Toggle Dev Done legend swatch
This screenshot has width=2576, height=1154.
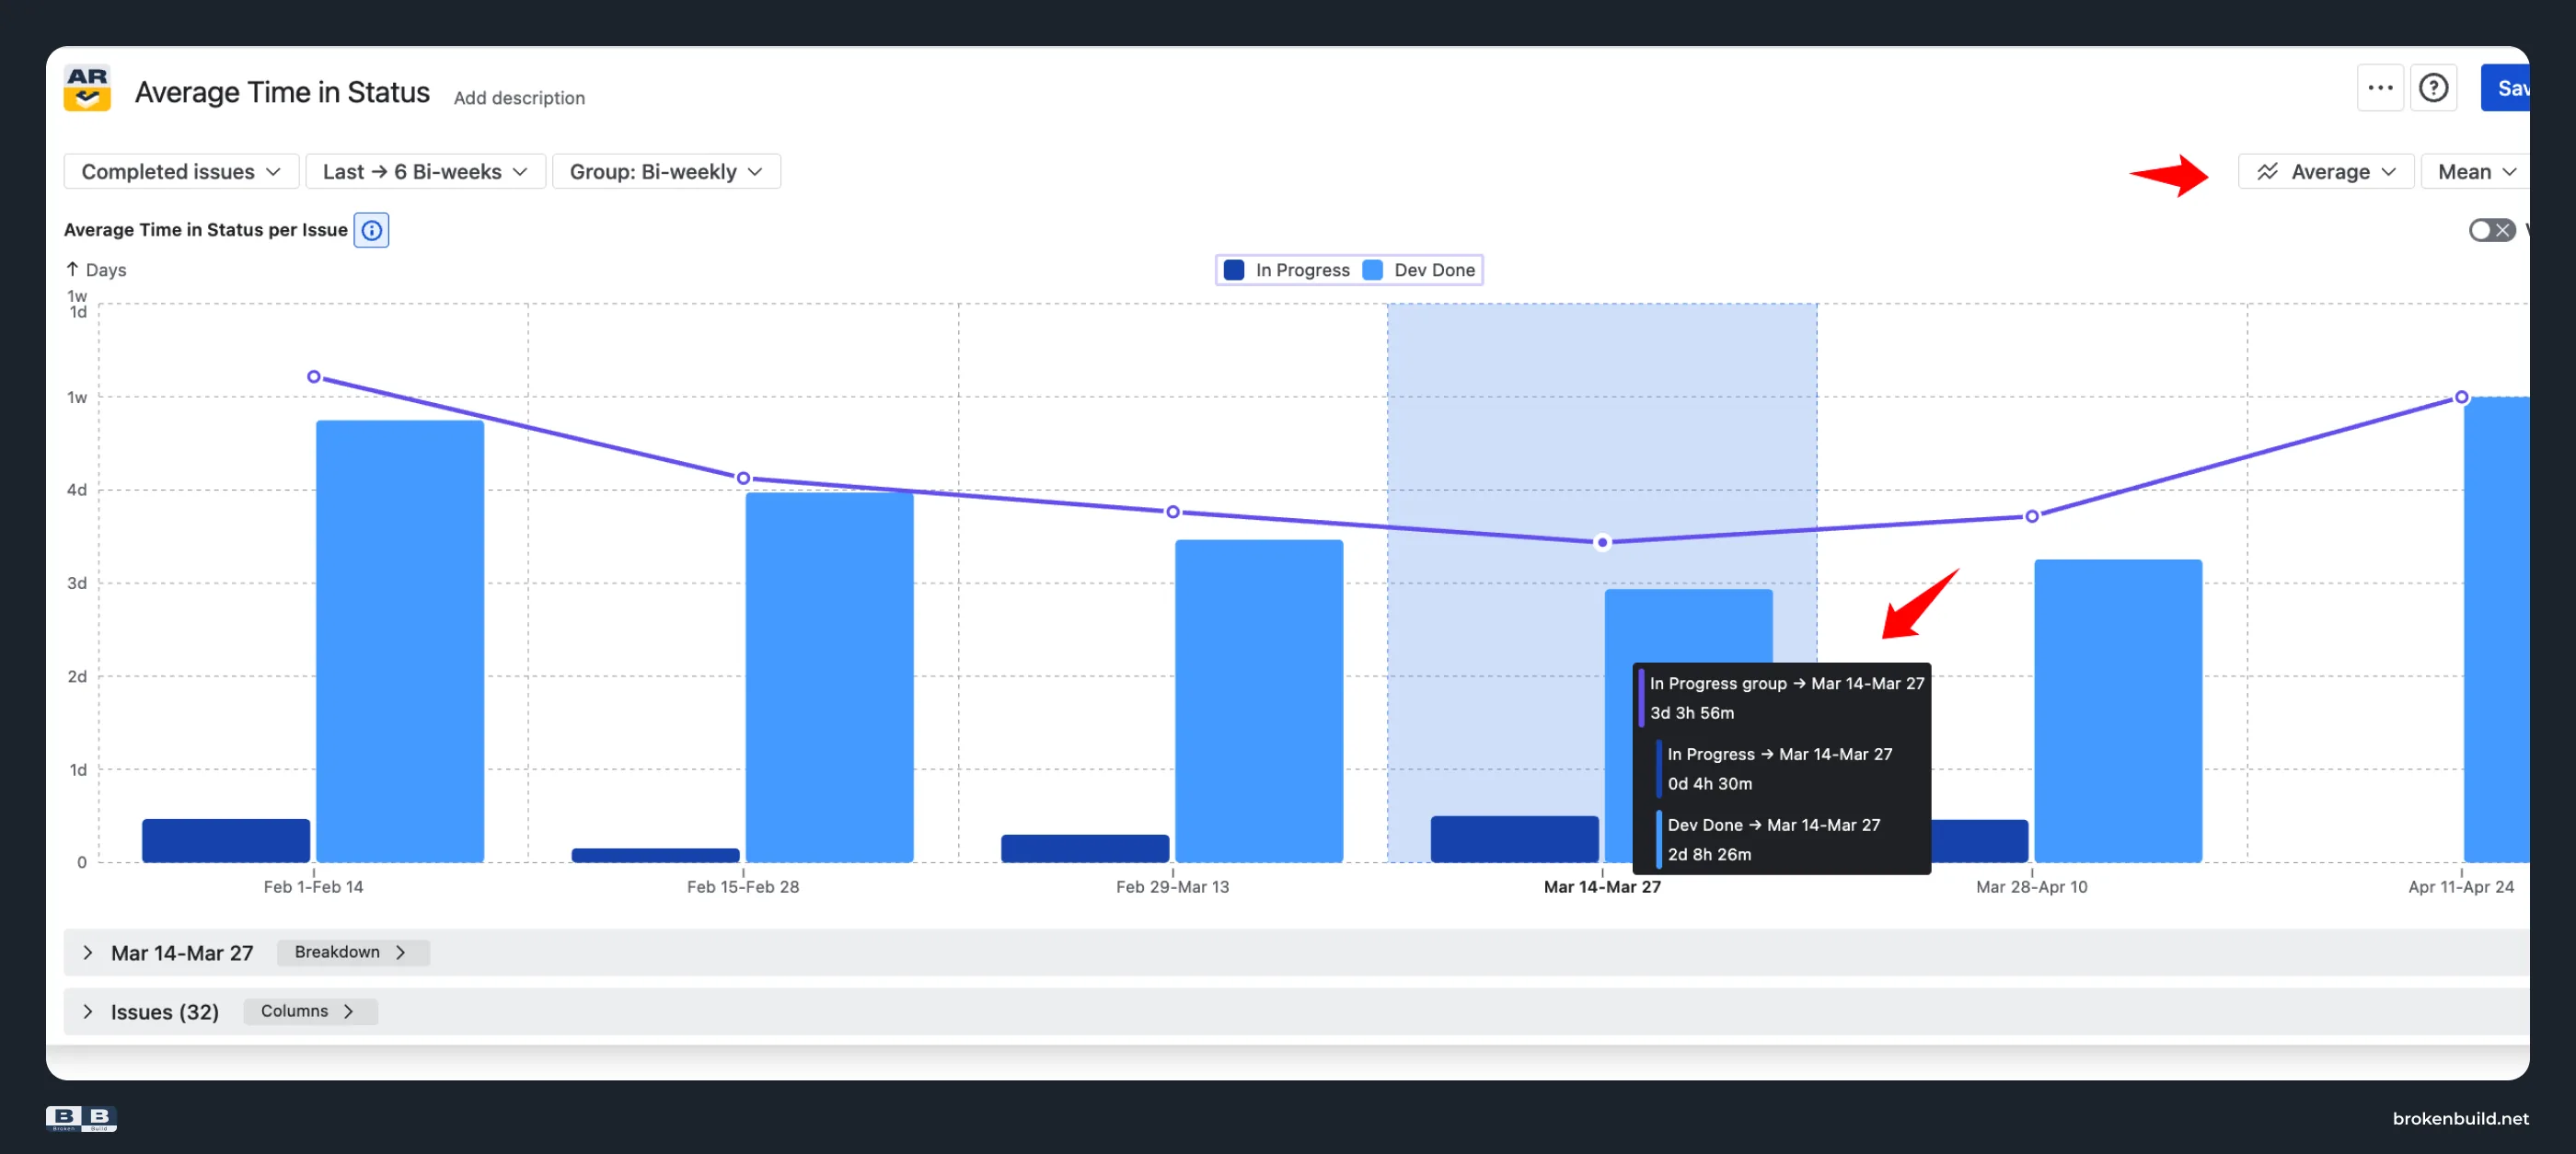1373,270
